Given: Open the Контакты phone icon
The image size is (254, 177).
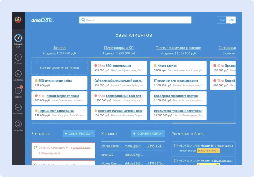Looking at the screenshot, I should tap(18, 74).
